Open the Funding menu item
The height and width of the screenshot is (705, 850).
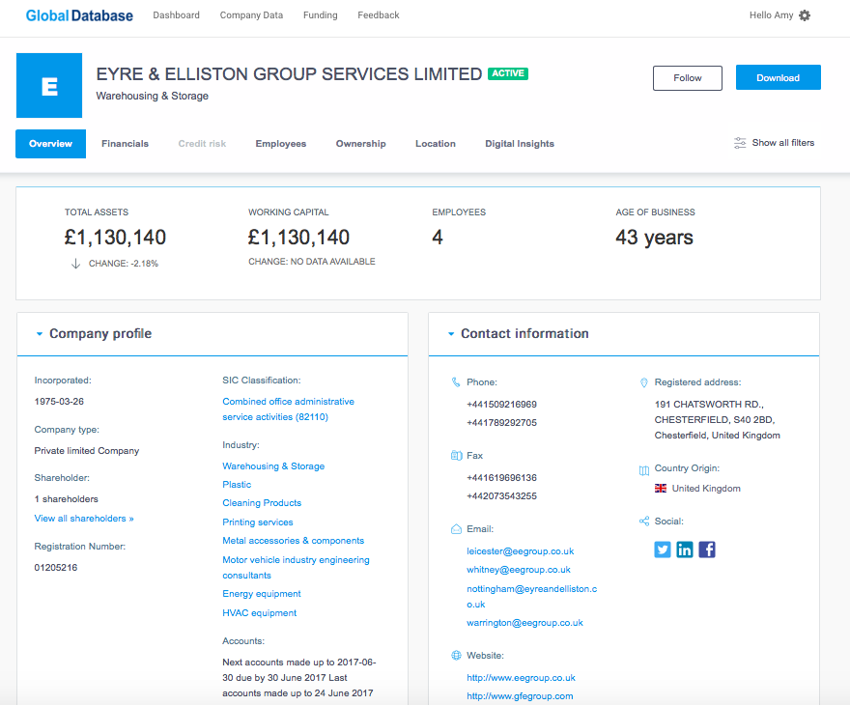(x=320, y=15)
